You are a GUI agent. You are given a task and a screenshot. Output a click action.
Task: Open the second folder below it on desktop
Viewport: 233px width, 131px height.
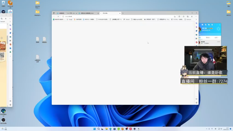point(38,13)
